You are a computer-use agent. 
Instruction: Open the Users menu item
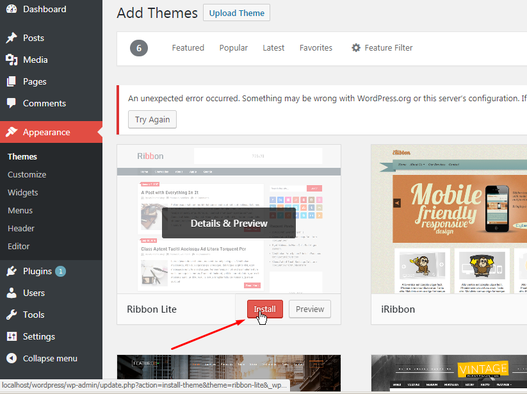[x=51, y=293]
